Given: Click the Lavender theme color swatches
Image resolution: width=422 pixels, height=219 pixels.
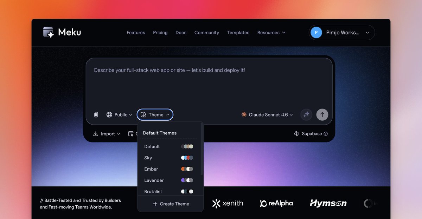Looking at the screenshot, I should [187, 180].
